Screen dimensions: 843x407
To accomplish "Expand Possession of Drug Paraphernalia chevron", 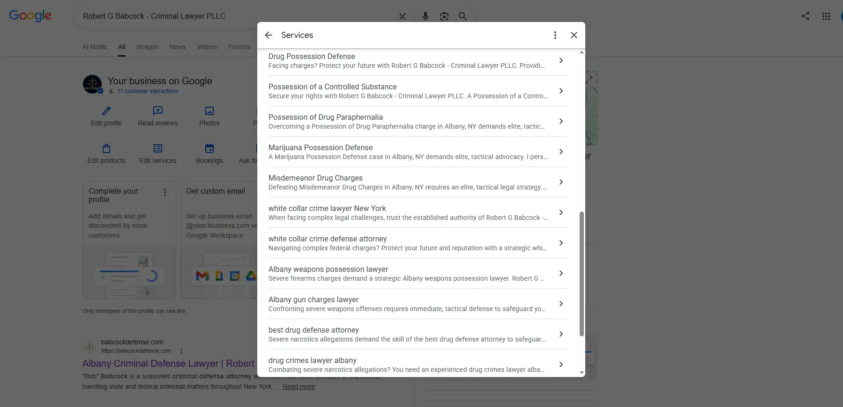I will [x=561, y=121].
